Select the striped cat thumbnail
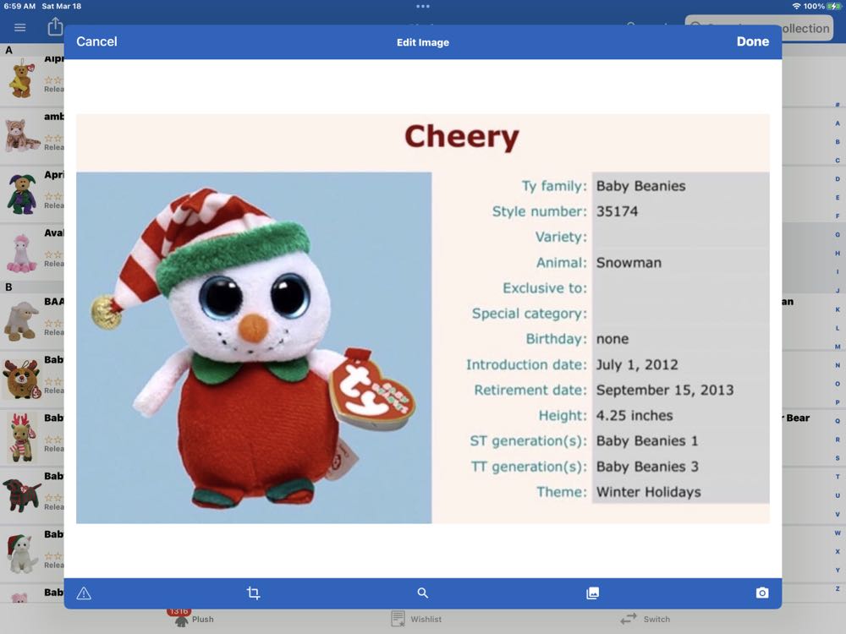This screenshot has width=846, height=634. 22,134
